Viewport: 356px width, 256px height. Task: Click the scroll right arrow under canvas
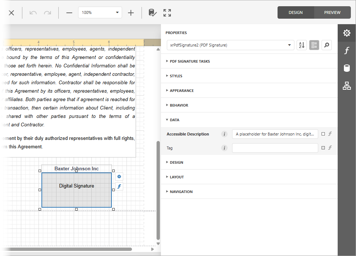[153, 249]
